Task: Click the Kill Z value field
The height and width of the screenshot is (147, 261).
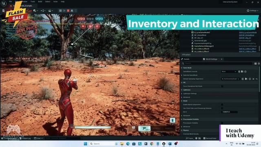Action: (229, 112)
